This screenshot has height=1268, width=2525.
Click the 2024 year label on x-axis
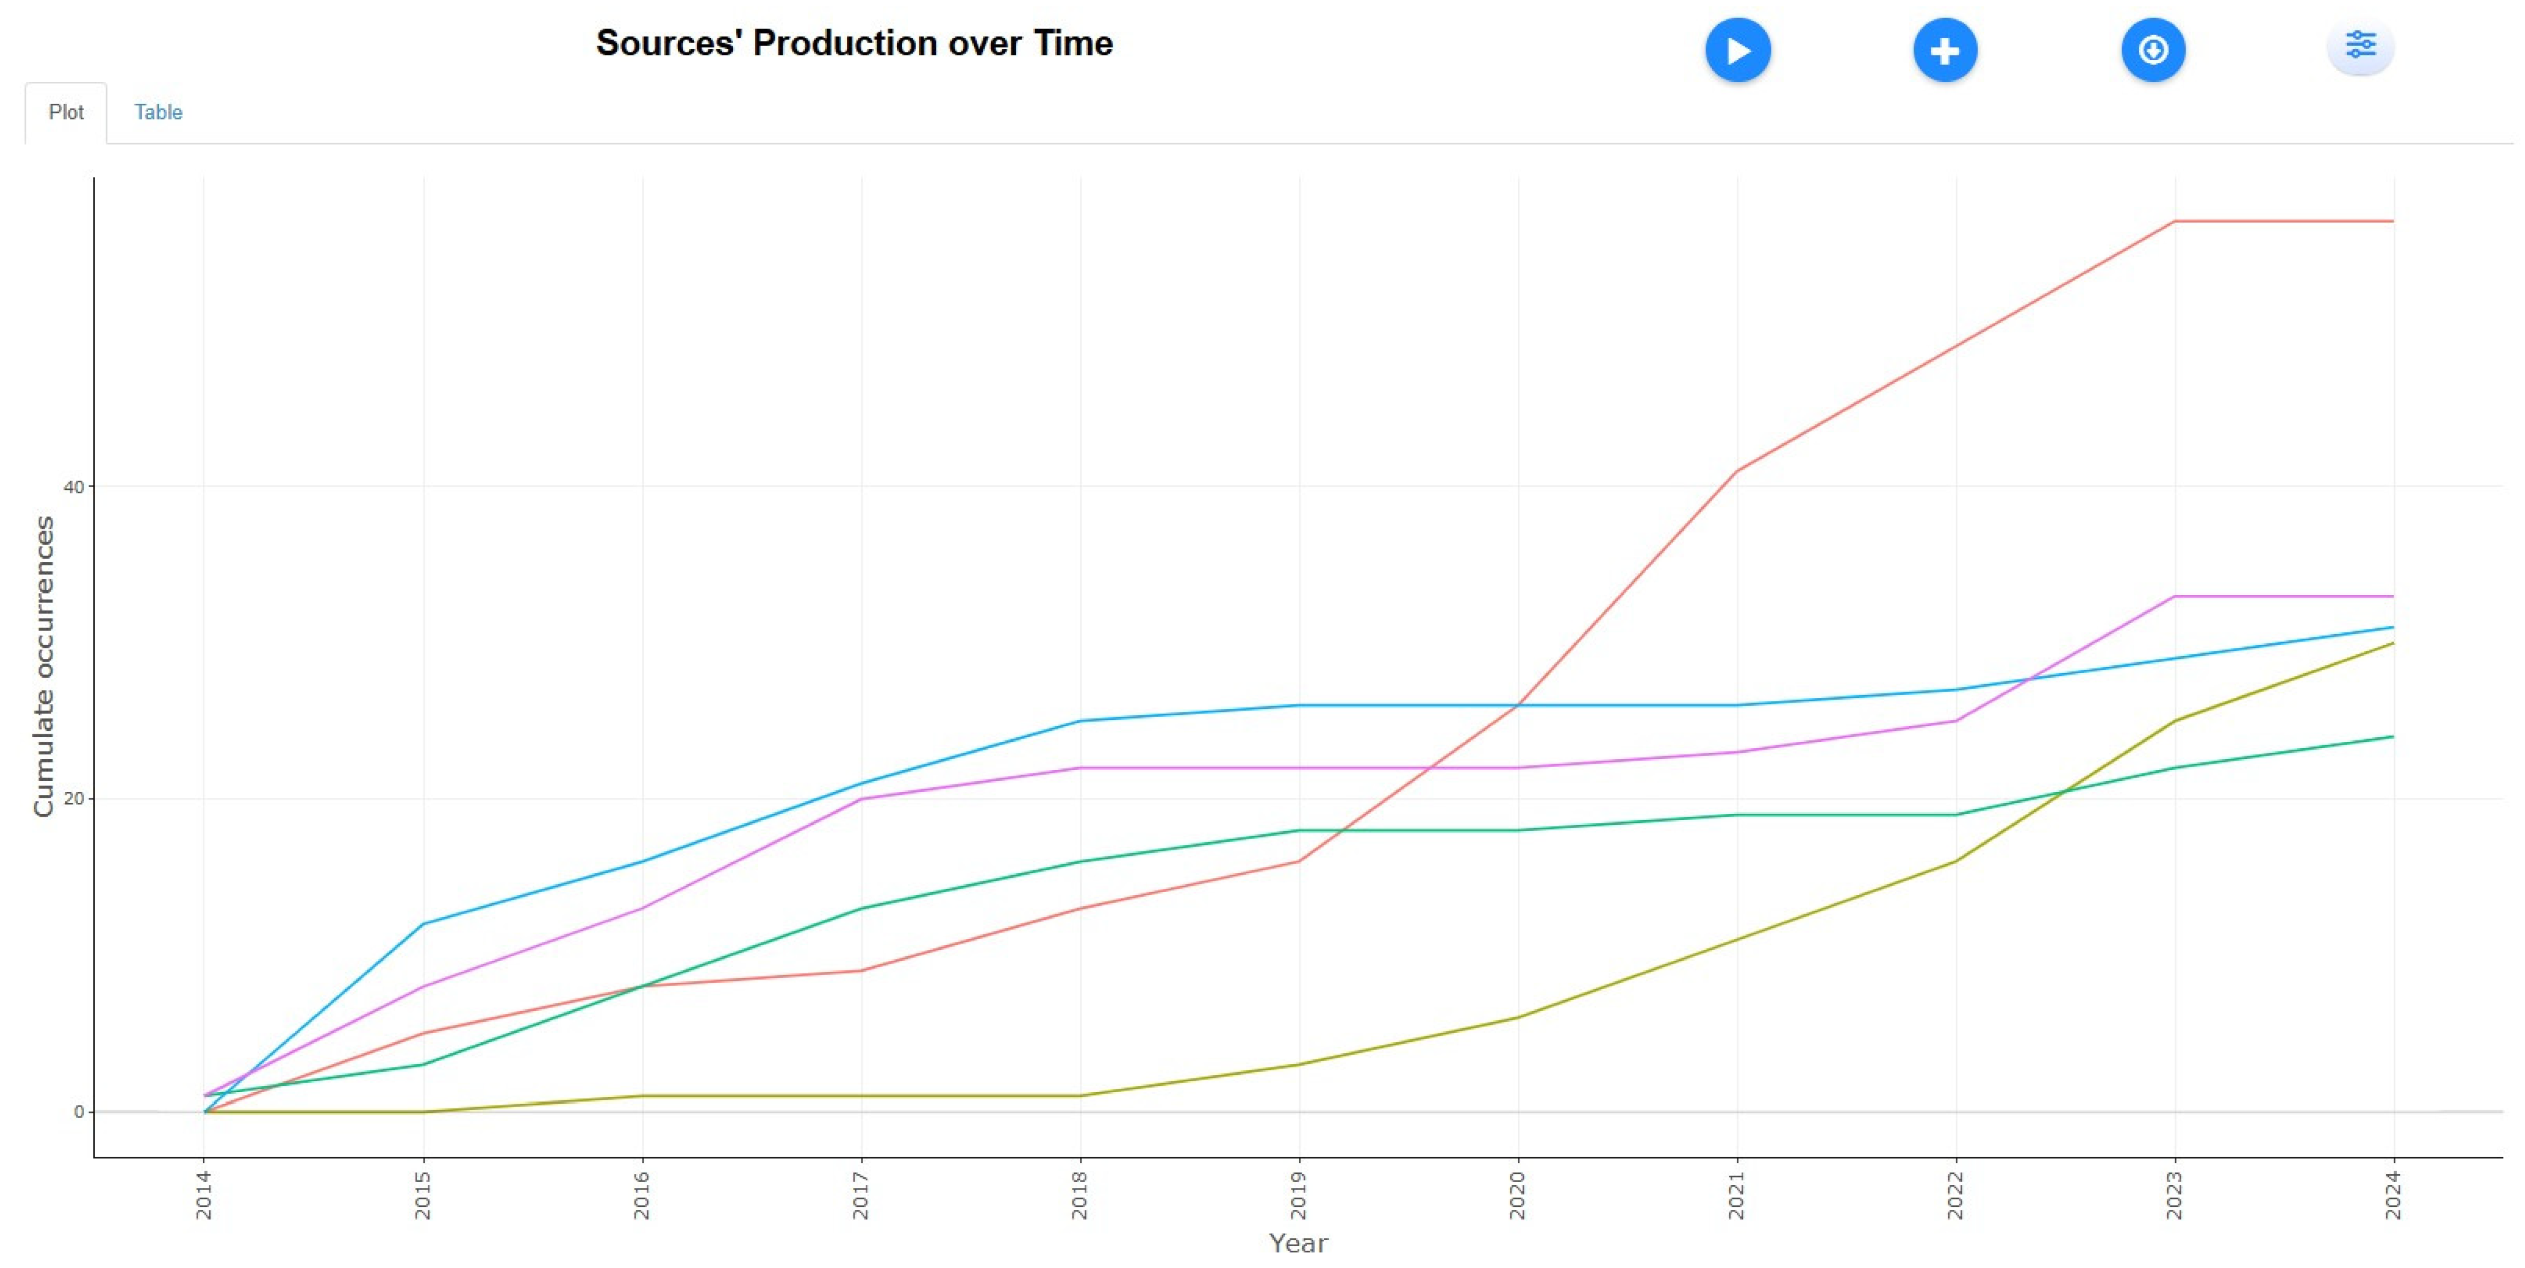(2392, 1195)
